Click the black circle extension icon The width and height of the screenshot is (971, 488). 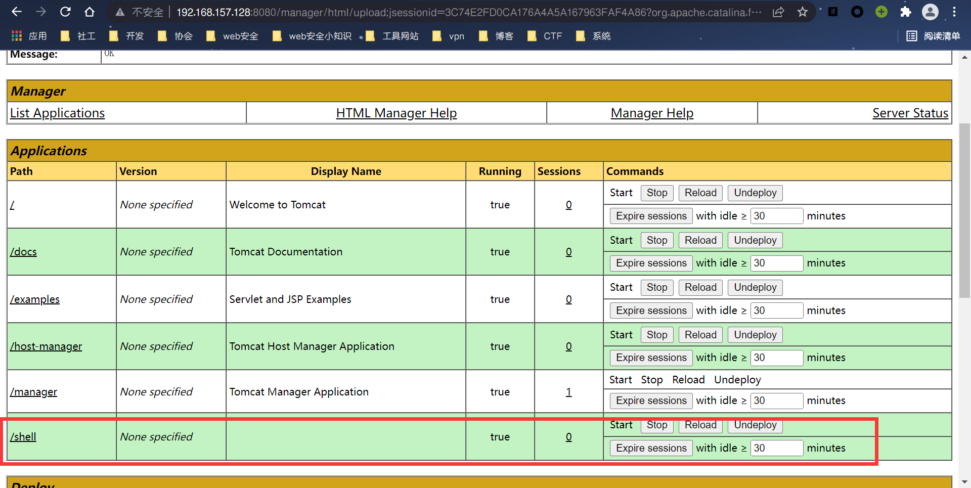pyautogui.click(x=857, y=12)
